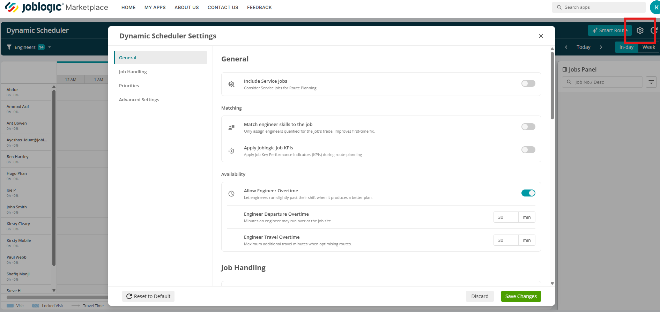Click the Joblogic Marketplace logo
The height and width of the screenshot is (312, 660).
pyautogui.click(x=56, y=7)
